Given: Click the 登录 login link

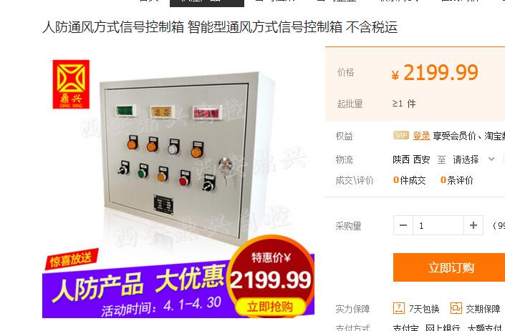Looking at the screenshot, I should coord(421,136).
